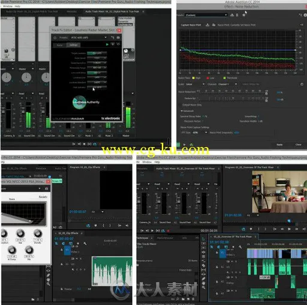Click the Load Noise Print folder icon in Noise Reduction
307x305 pixels.
coord(213,25)
